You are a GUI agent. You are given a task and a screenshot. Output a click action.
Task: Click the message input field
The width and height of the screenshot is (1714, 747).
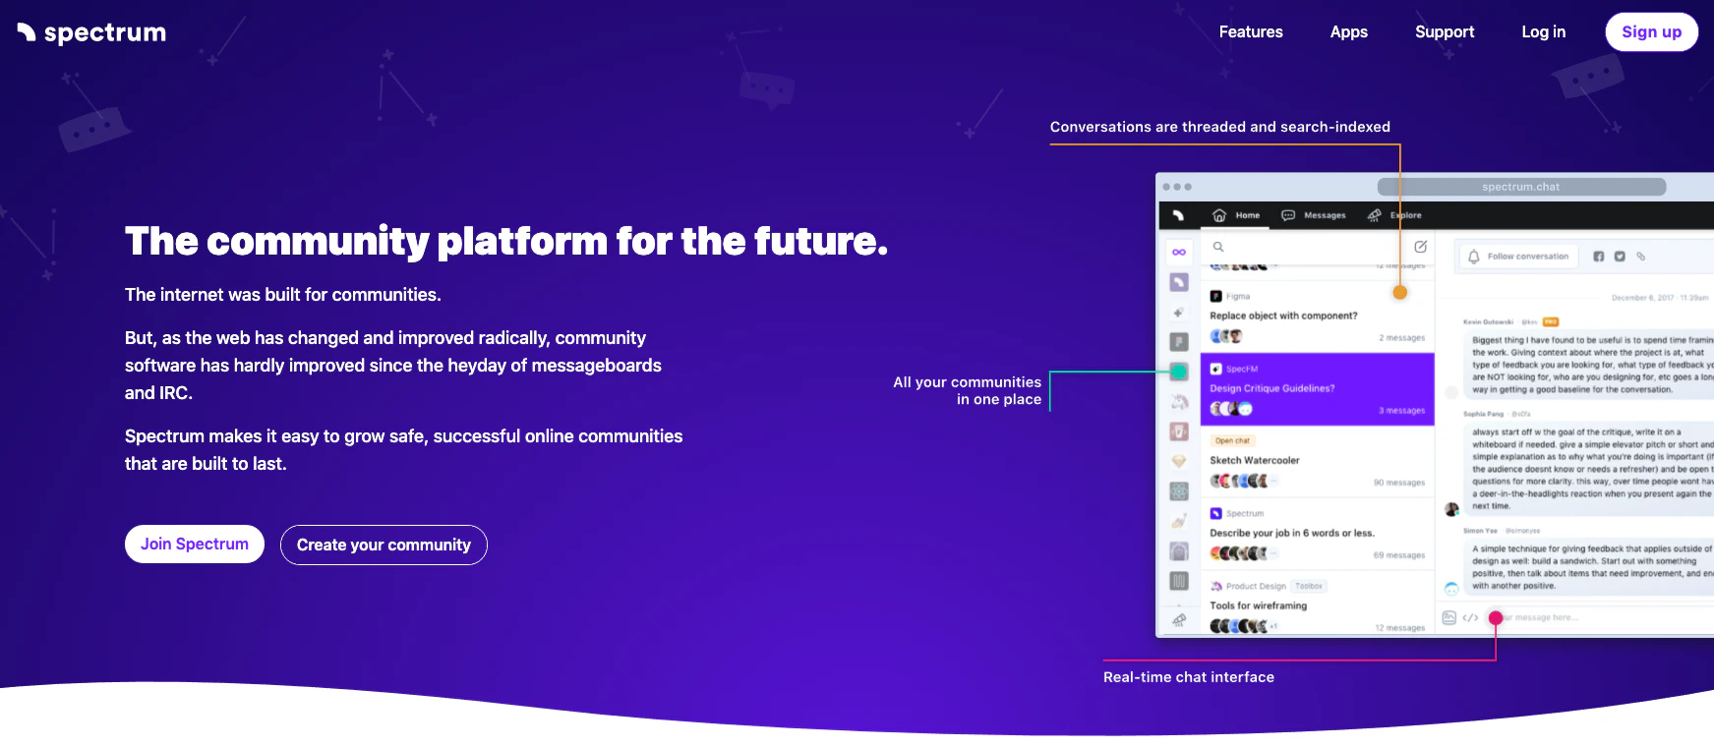click(x=1598, y=617)
